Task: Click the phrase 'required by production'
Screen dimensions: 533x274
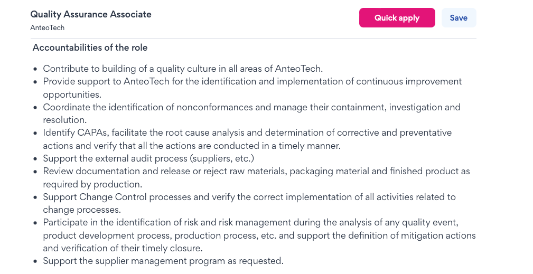Action: point(91,184)
